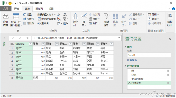Viewport: 176px width, 98px height.
Task: Expand the formula bar dropdown arrow
Action: click(x=119, y=38)
